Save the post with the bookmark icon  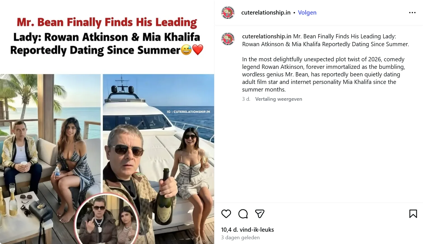coord(413,214)
